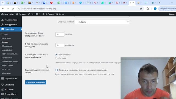Open Медиафайлы settings submenu

click(7, 50)
